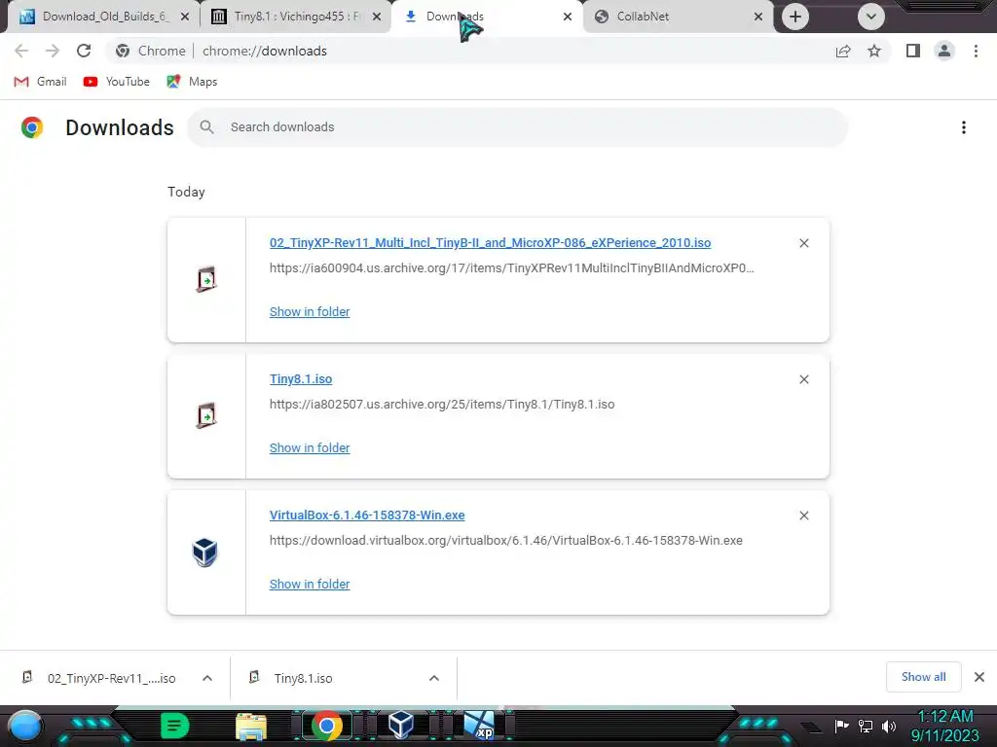Close the CollabNet tab

[757, 17]
